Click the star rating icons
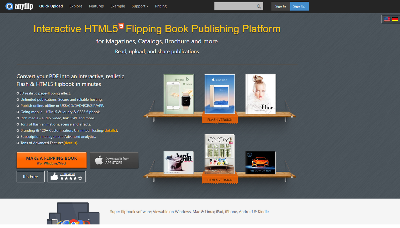 [71, 178]
